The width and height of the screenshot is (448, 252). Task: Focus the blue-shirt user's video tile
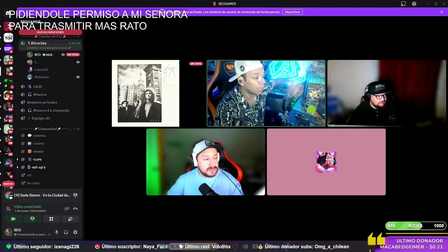coord(205,162)
